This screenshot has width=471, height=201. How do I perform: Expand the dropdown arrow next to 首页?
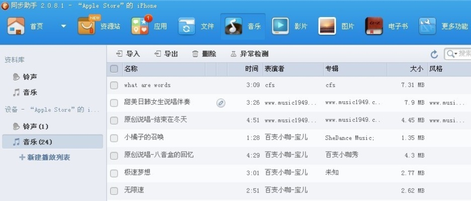[x=63, y=26]
